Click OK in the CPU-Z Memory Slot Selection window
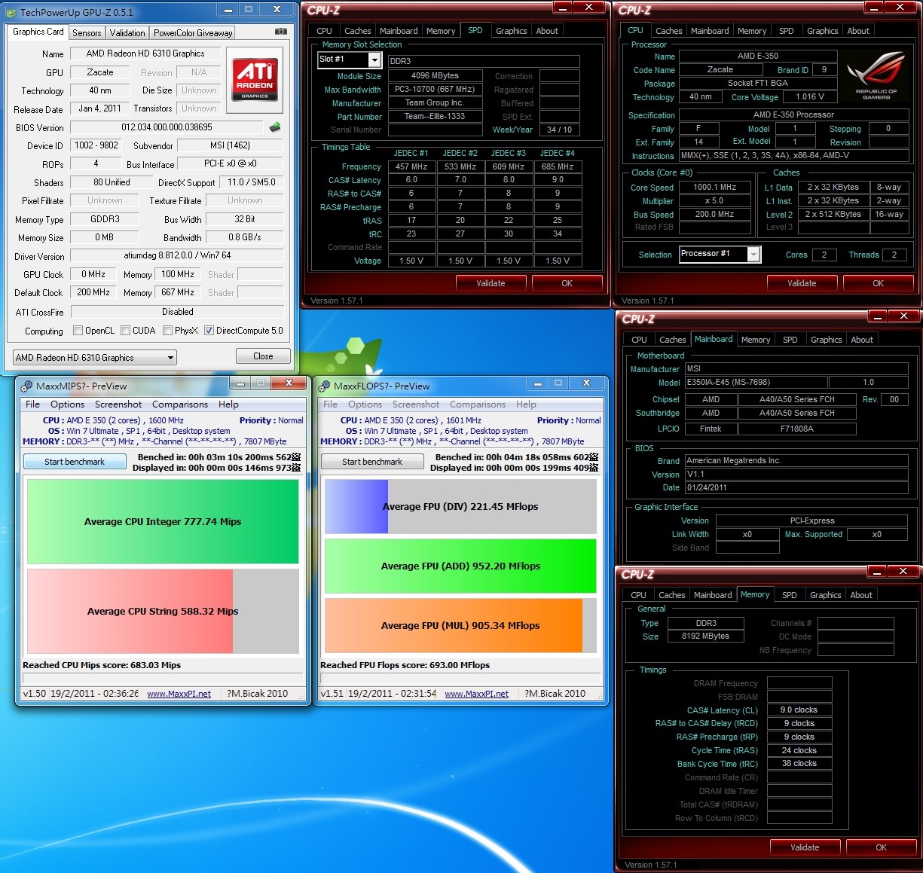The width and height of the screenshot is (923, 873). click(x=567, y=283)
